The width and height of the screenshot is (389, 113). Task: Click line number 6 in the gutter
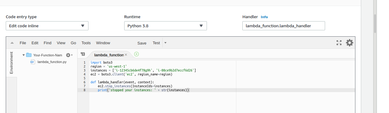(85, 82)
